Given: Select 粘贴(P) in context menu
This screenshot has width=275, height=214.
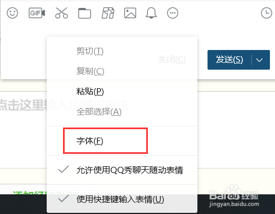Looking at the screenshot, I should coord(122,92).
